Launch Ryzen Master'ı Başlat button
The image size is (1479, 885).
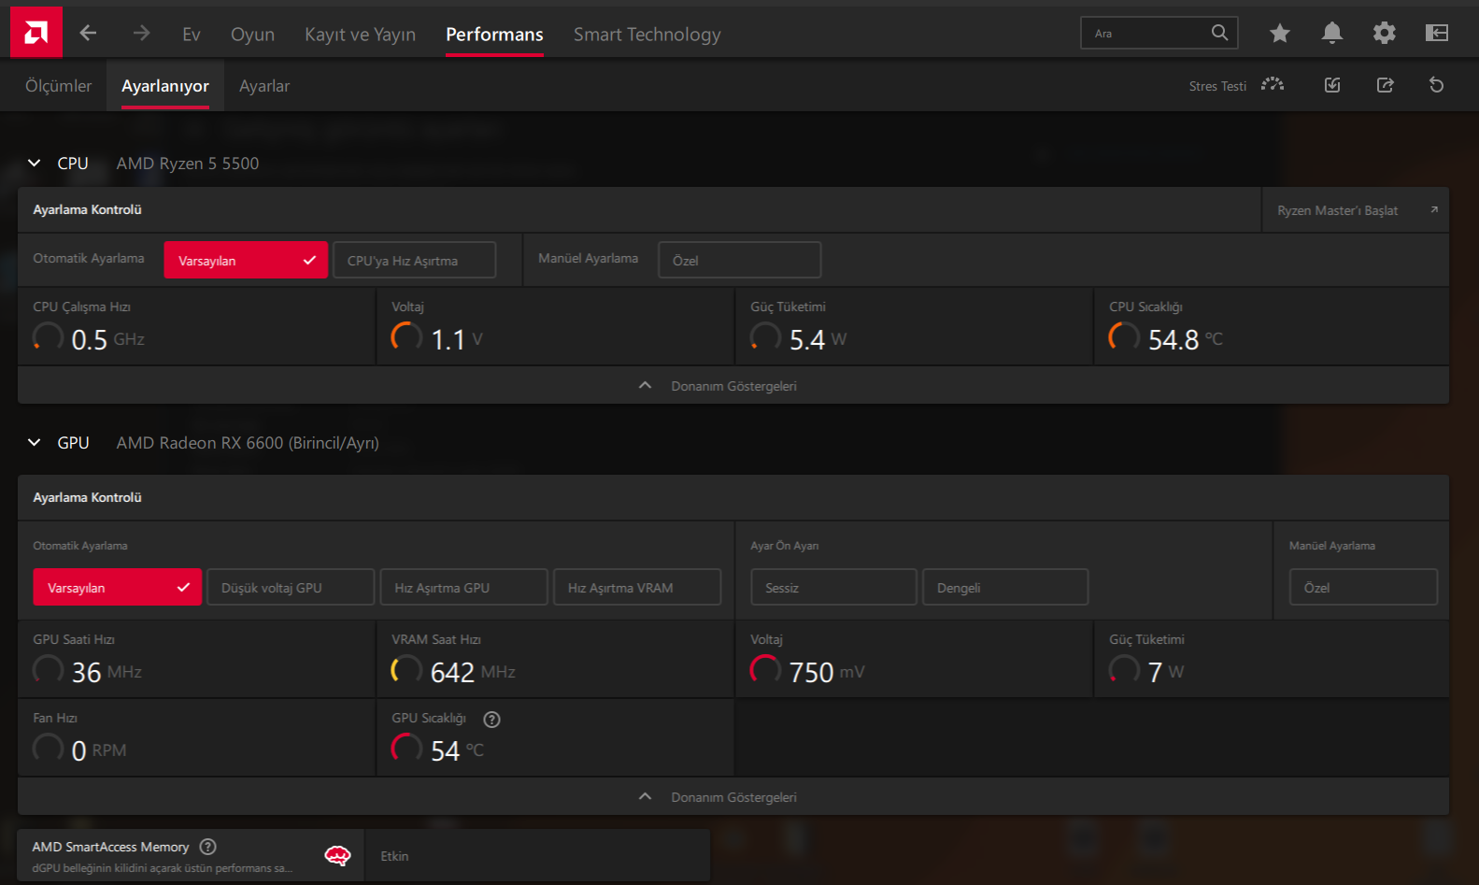1356,209
